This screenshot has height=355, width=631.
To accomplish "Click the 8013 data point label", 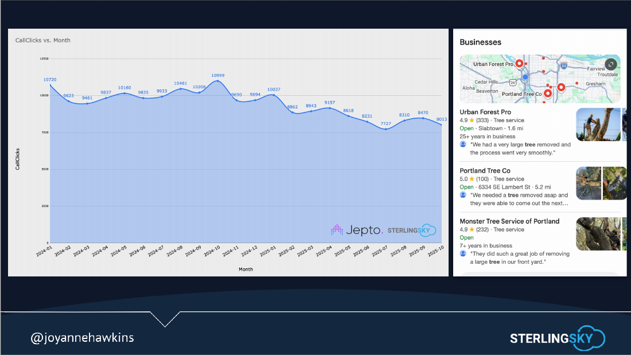I will [x=442, y=119].
